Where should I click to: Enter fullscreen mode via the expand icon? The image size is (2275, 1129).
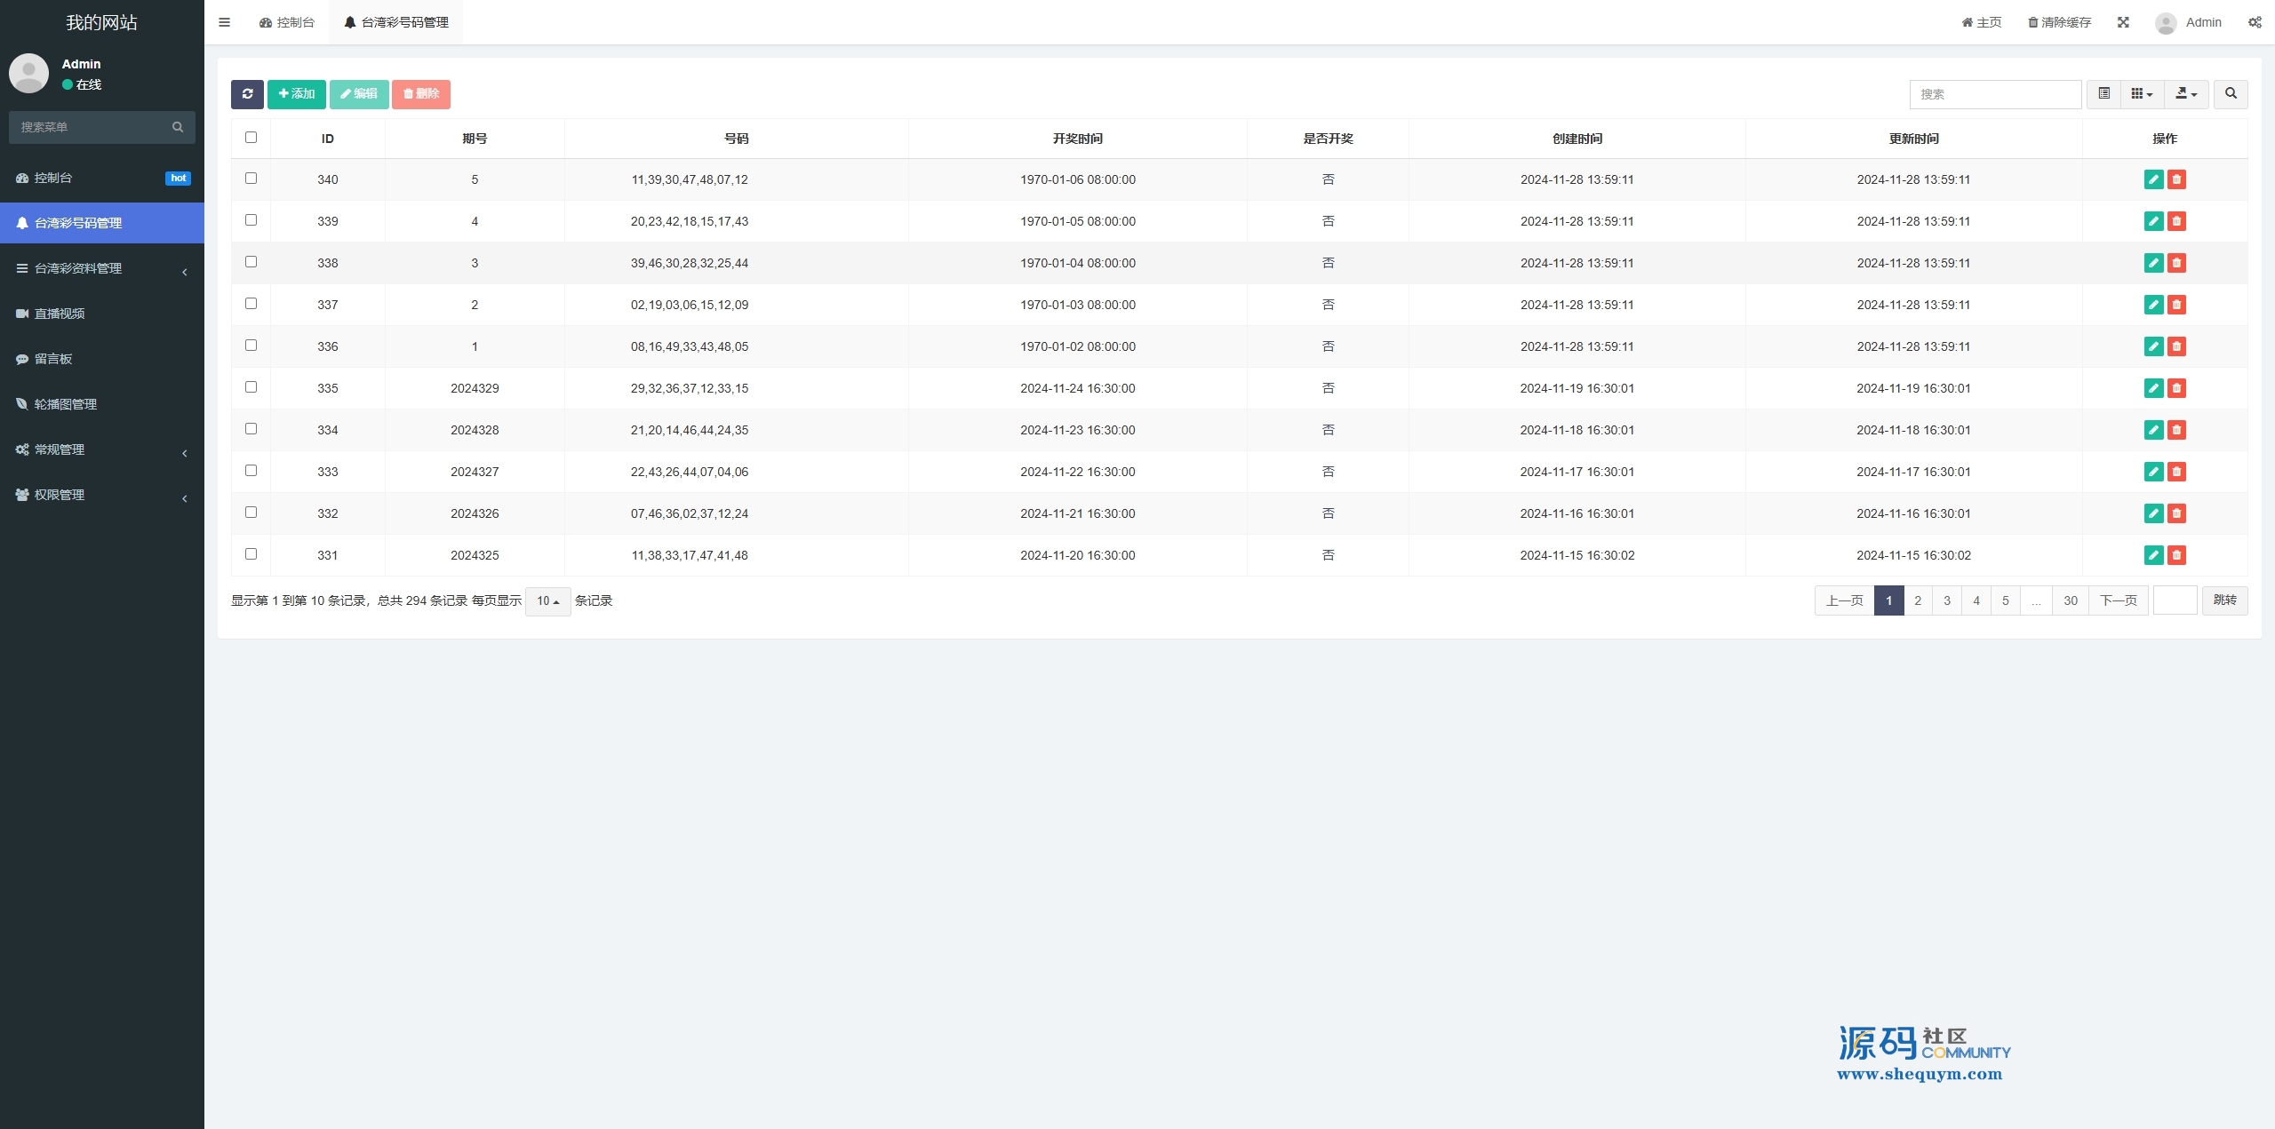pyautogui.click(x=2123, y=22)
